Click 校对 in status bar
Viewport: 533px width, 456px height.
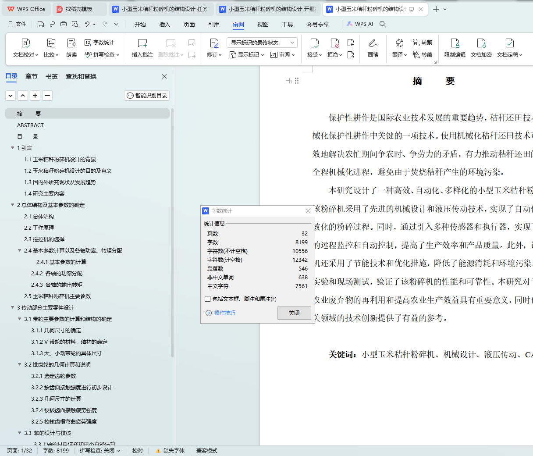point(138,450)
